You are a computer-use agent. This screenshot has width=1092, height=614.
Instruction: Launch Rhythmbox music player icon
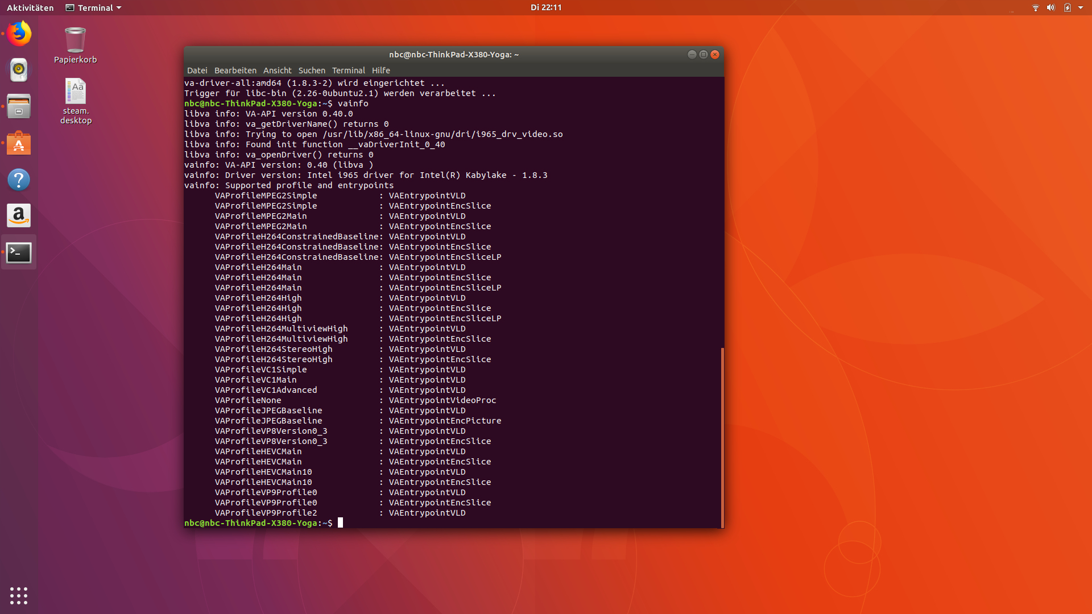coord(19,70)
